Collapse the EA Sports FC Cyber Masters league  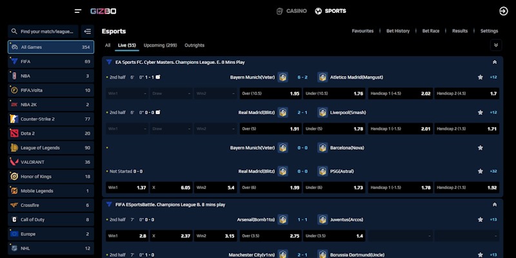point(494,62)
